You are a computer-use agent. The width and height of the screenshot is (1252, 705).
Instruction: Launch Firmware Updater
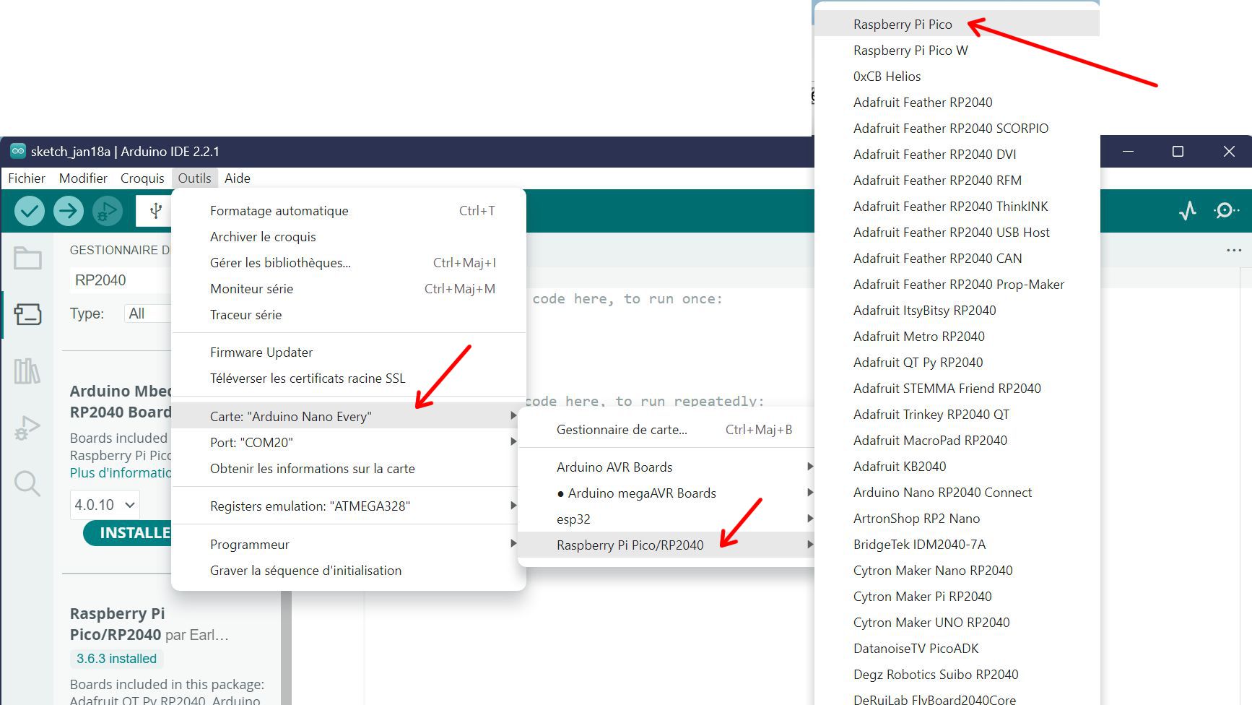[349, 352]
